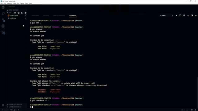Collapse the GIT folder section

[x=9, y=13]
